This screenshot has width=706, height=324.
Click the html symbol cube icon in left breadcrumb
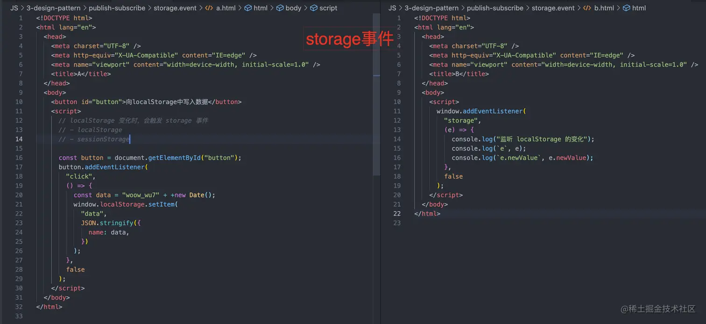tap(248, 8)
